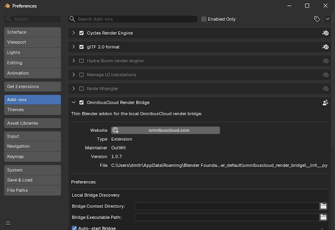The width and height of the screenshot is (335, 230).
Task: Switch to Save & Load section
Action: click(x=33, y=180)
